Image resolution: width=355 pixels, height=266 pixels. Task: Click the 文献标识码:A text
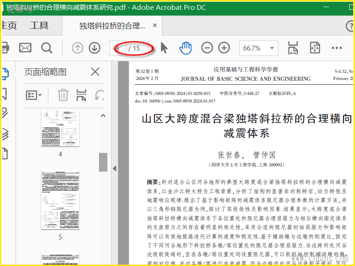(x=282, y=94)
